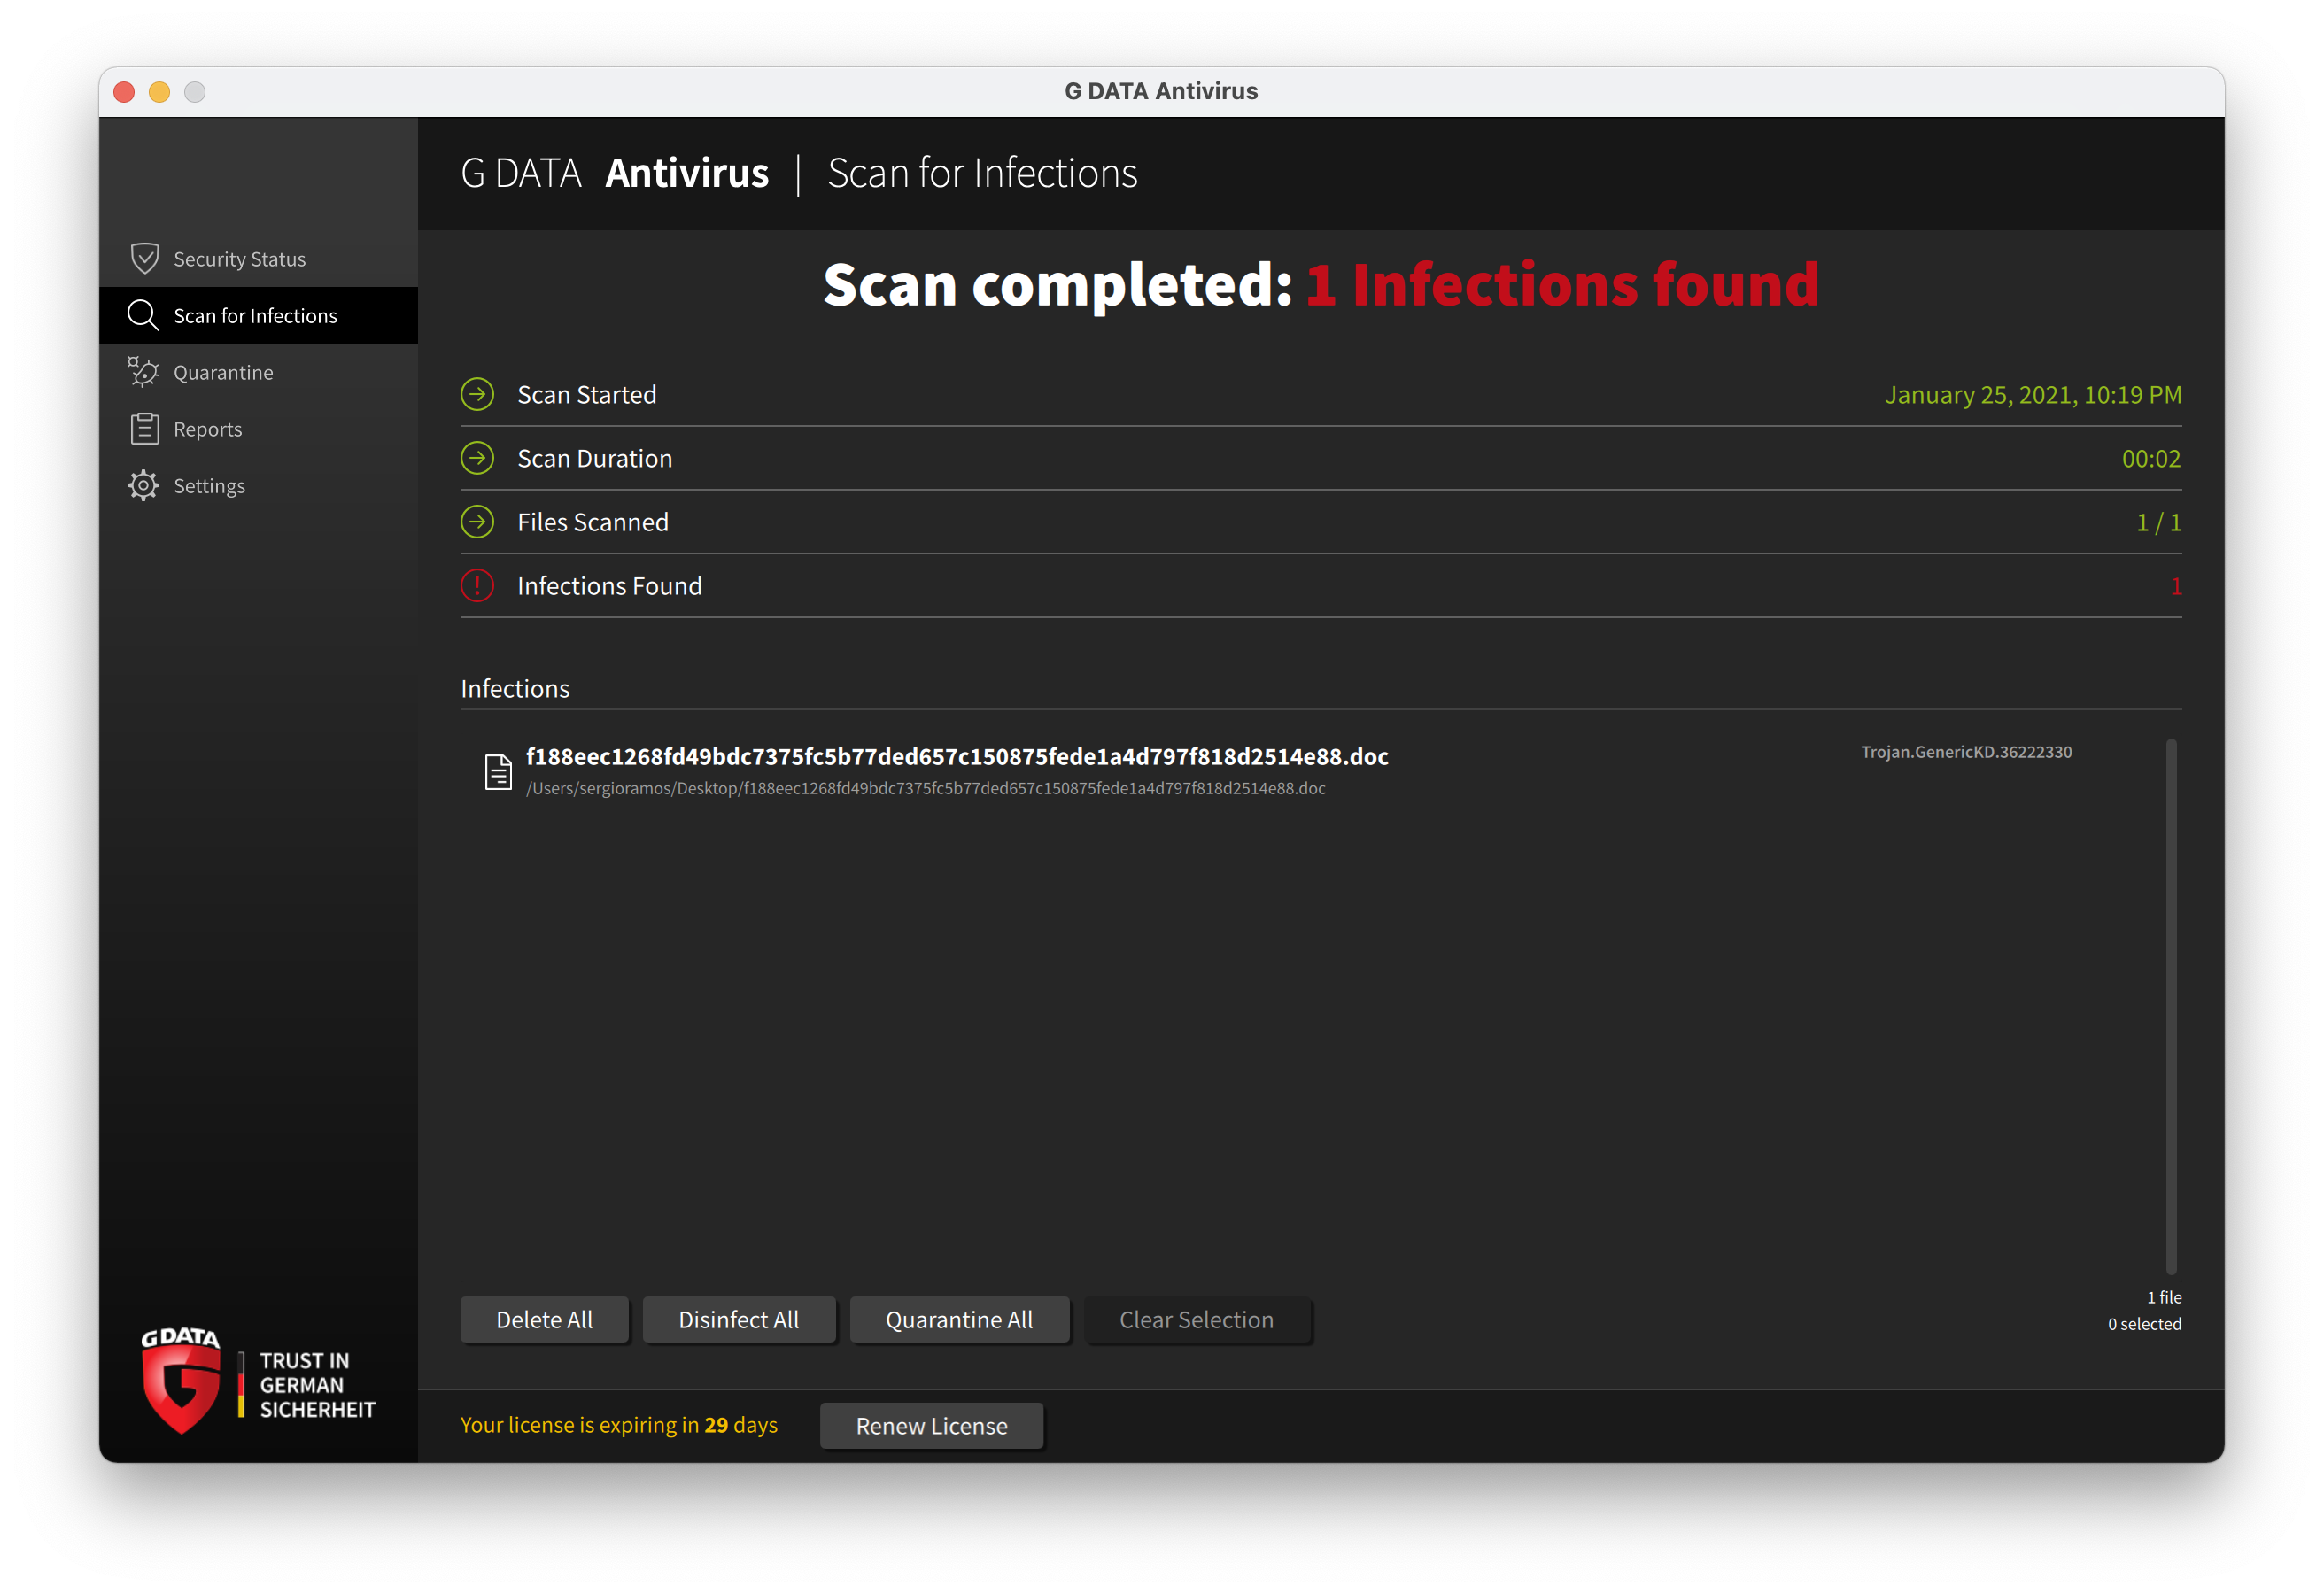Open the Security Status section
This screenshot has width=2324, height=1594.
pyautogui.click(x=258, y=259)
